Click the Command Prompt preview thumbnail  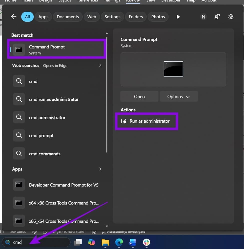pos(173,69)
